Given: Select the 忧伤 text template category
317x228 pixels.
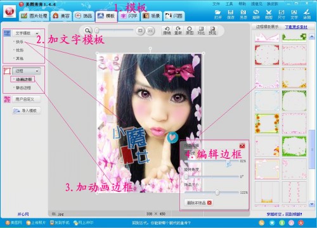Looking at the screenshot, I should pos(20,50).
